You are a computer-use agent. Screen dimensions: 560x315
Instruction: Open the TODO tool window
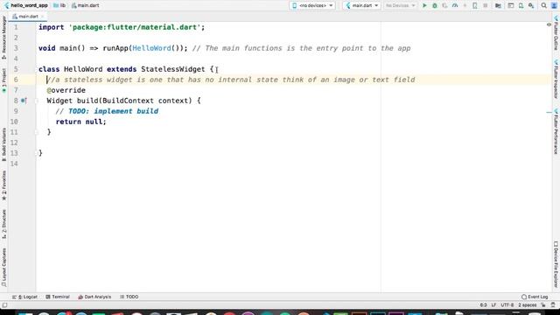(x=129, y=297)
